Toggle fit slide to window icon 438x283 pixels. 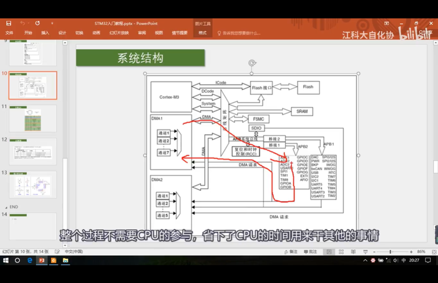(x=434, y=252)
